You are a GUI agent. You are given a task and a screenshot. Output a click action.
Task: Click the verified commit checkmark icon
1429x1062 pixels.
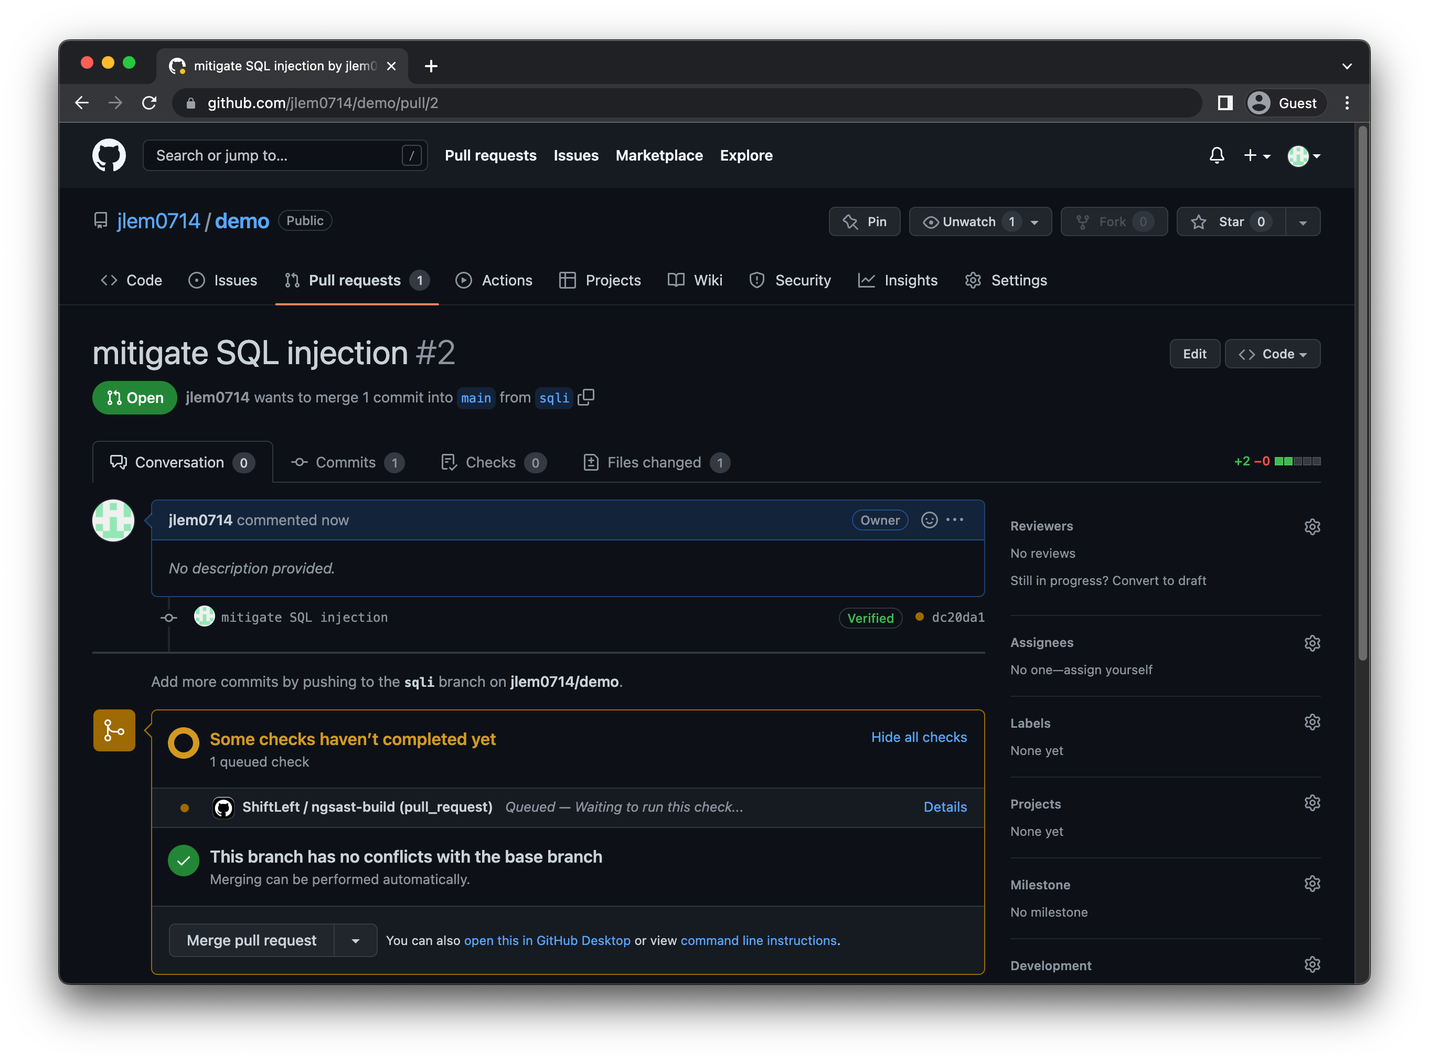pos(870,617)
